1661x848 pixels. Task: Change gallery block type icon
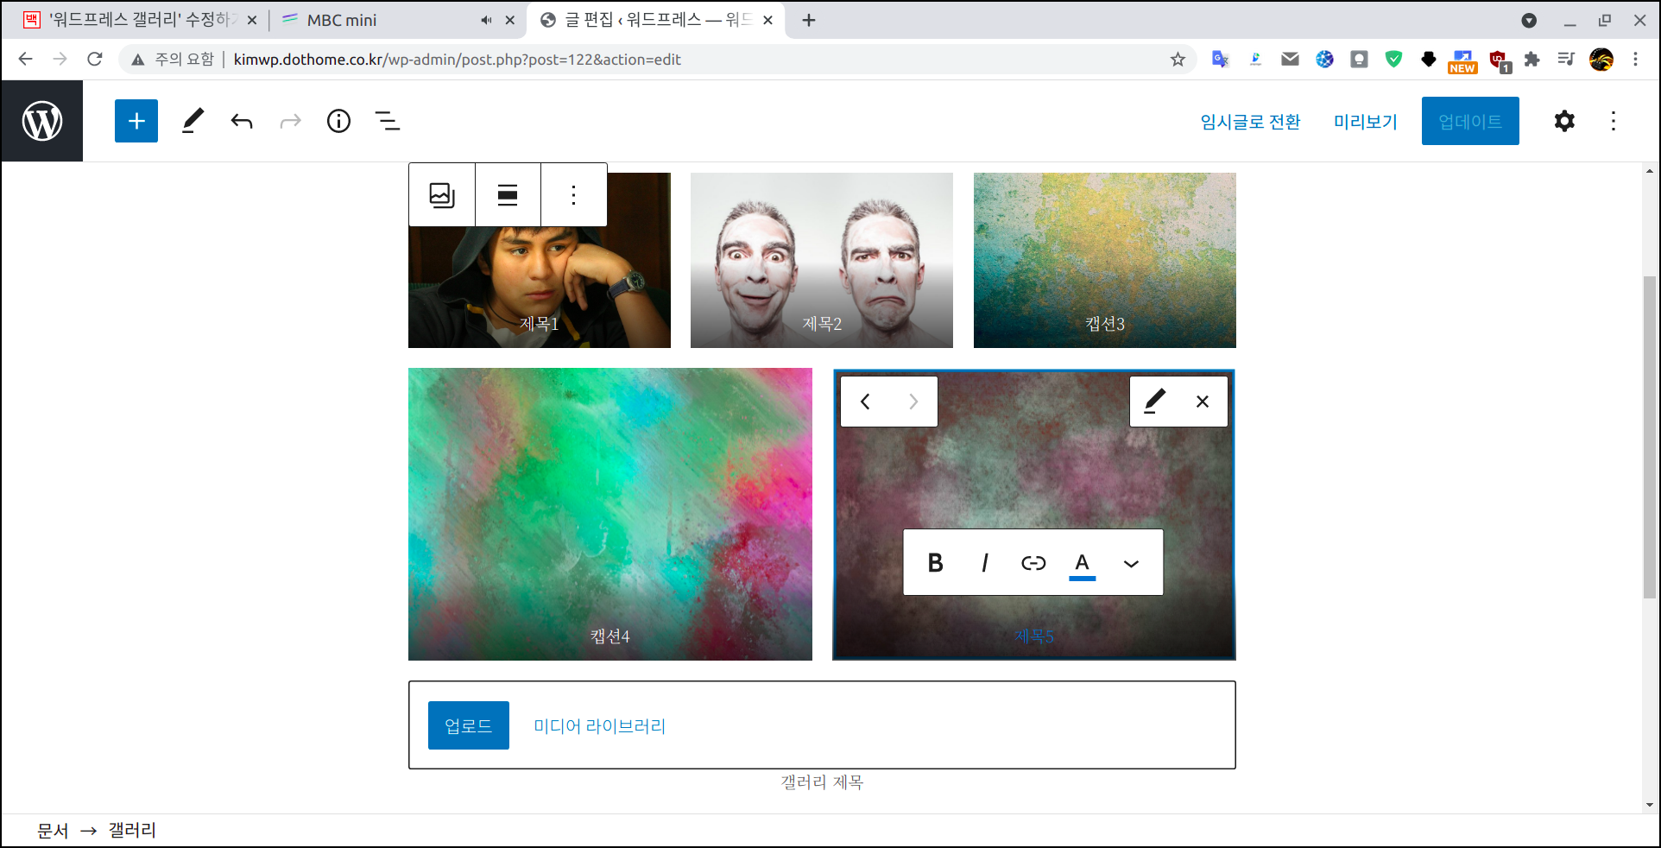coord(442,194)
